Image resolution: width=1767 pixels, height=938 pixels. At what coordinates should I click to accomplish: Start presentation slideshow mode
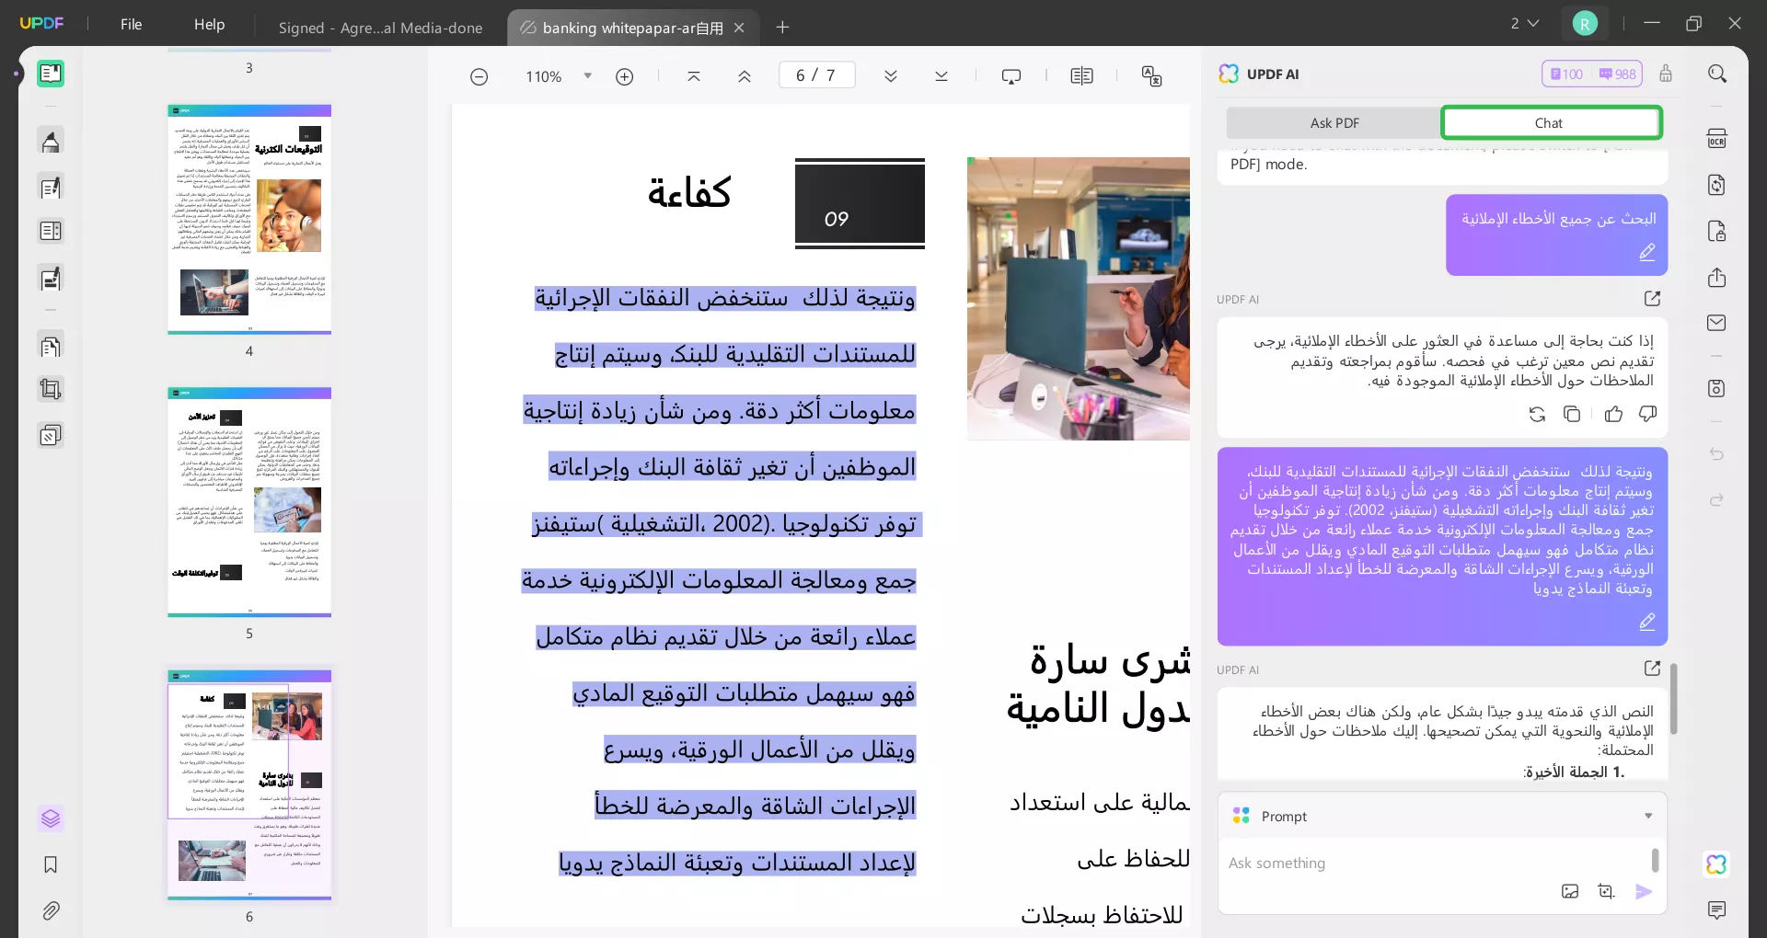(x=1011, y=75)
